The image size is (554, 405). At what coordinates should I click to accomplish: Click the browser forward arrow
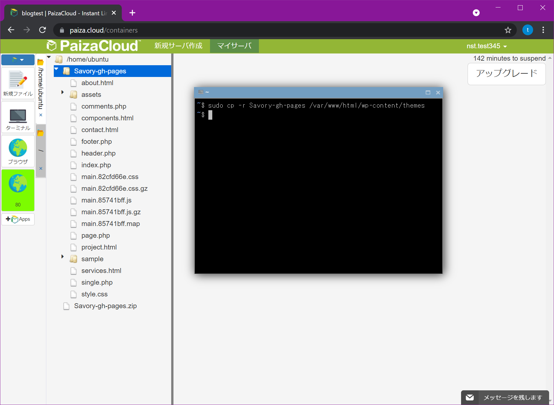[x=27, y=30]
